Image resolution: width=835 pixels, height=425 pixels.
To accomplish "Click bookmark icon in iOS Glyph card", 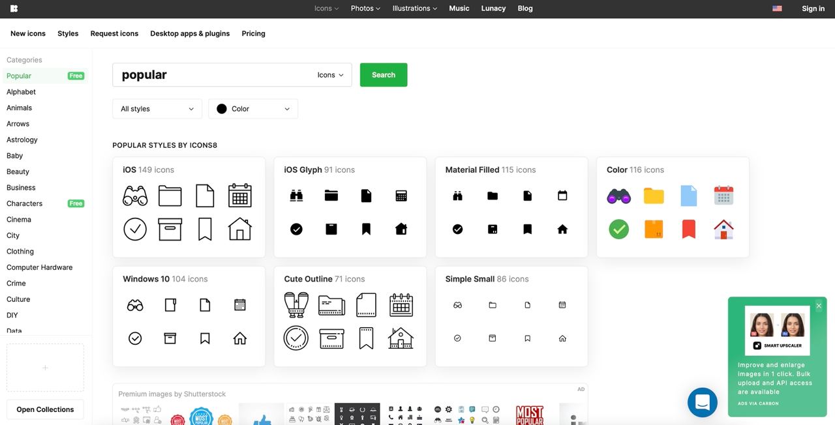I will pyautogui.click(x=367, y=229).
